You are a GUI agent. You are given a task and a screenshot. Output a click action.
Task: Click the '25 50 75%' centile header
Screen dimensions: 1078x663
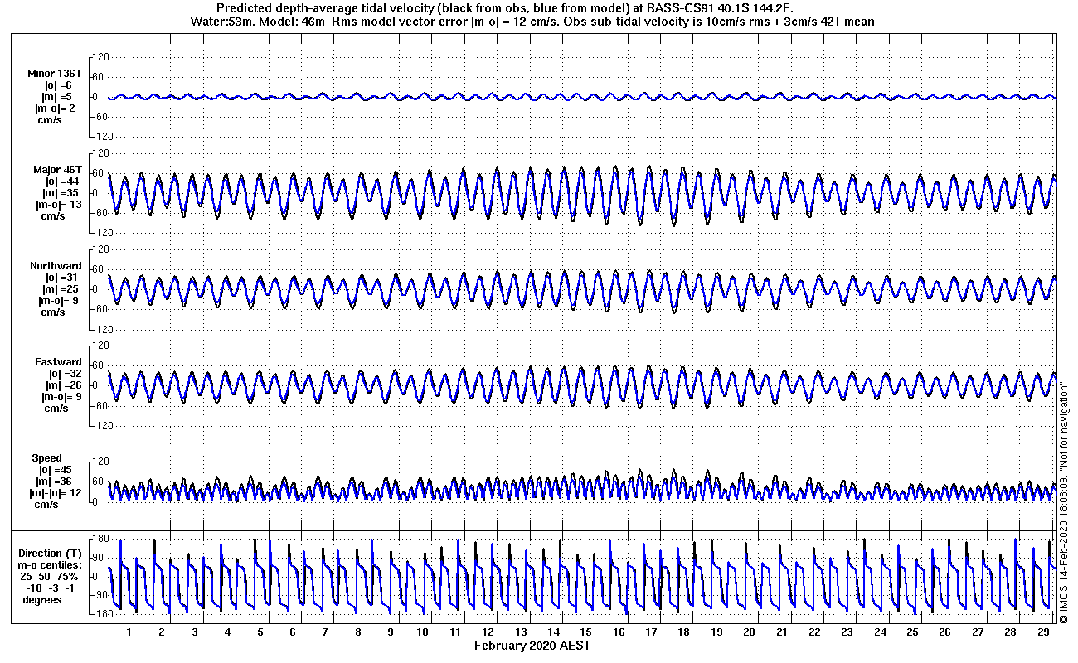50,576
